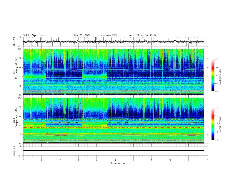Viewport: 233px width, 180px height.
Task: Click the ch.3(V) axis "-5" tick label
Action: point(20,156)
